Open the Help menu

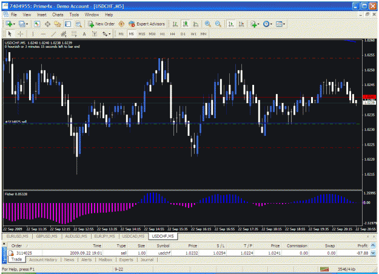109,15
